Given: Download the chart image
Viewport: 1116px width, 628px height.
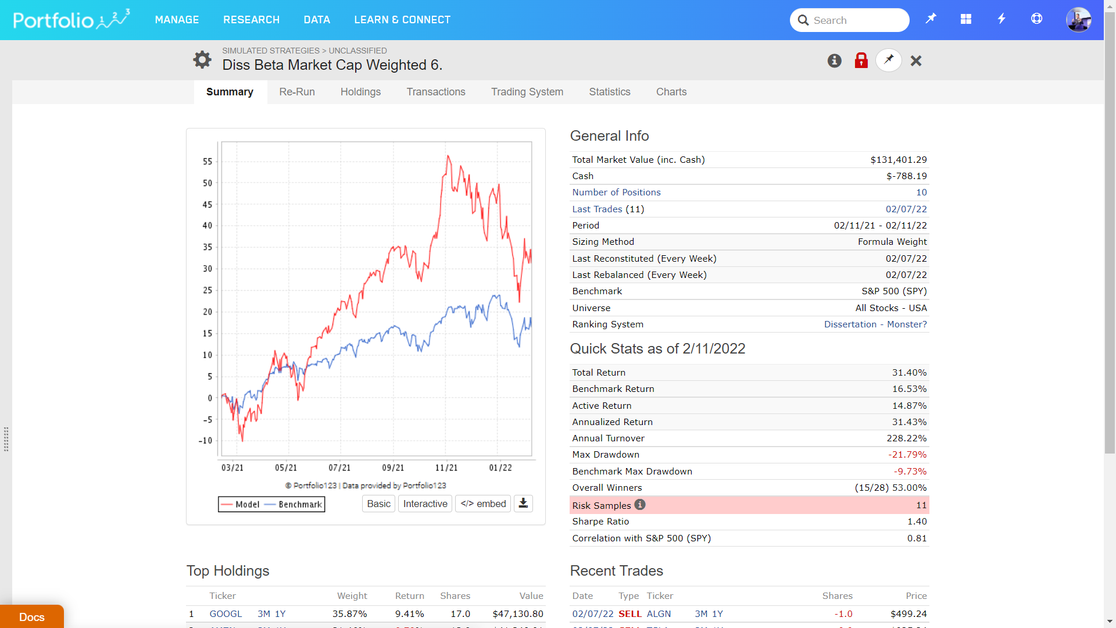Looking at the screenshot, I should [x=523, y=504].
